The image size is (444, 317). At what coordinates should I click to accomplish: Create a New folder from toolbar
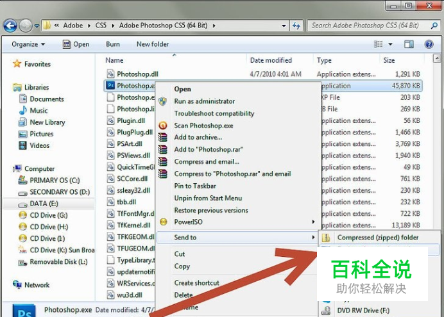(x=153, y=44)
